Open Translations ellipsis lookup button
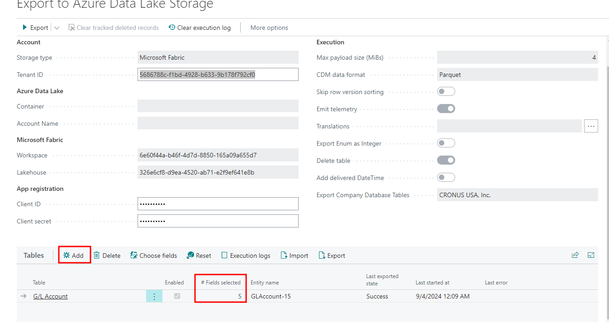 [x=591, y=126]
